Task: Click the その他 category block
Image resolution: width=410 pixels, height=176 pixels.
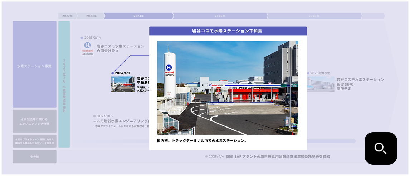Action: [34, 156]
